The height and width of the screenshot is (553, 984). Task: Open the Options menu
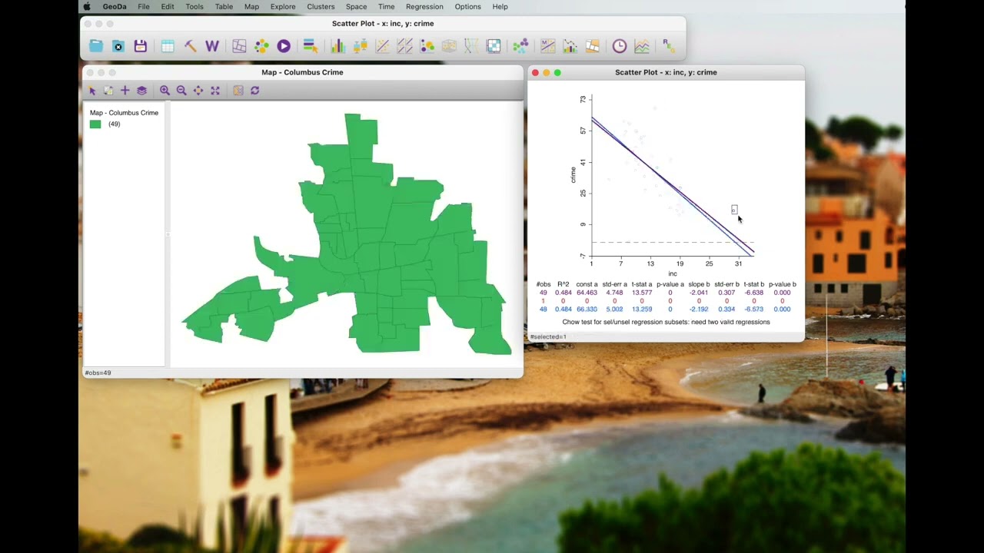[467, 6]
